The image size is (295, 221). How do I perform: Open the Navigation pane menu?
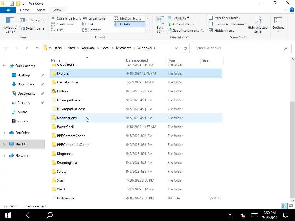(x=10, y=25)
